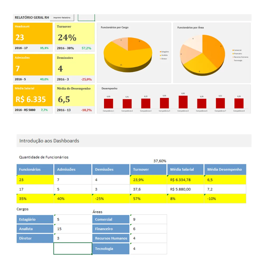Click the Tecnologia count cell showing 4

click(148, 248)
